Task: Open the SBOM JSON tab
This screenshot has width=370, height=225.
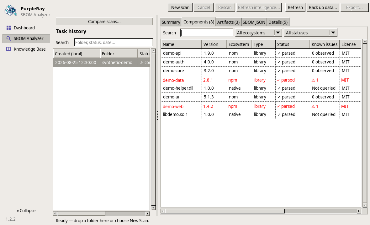Action: [x=254, y=22]
